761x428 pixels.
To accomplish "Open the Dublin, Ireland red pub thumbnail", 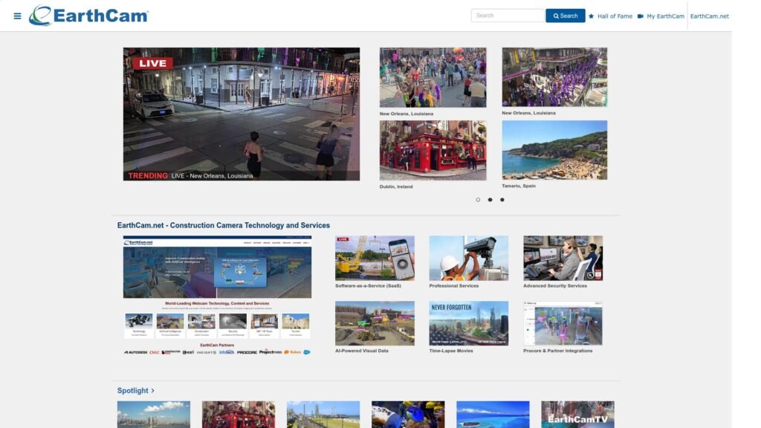I will click(x=433, y=150).
